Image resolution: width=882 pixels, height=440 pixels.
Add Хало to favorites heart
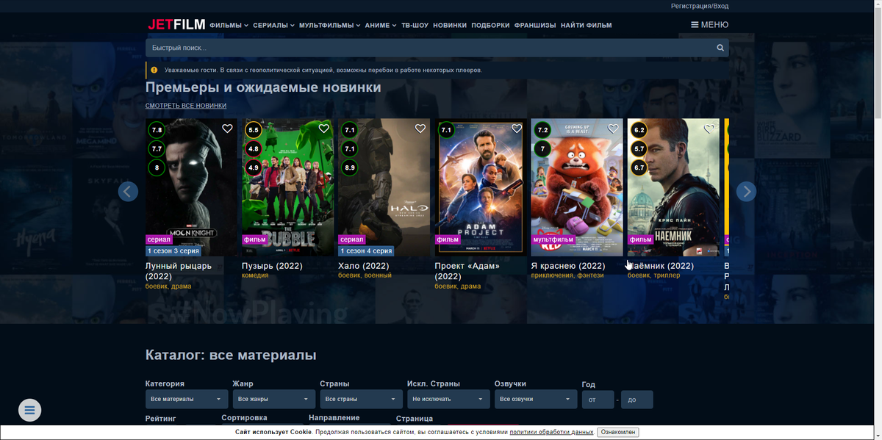(x=420, y=129)
